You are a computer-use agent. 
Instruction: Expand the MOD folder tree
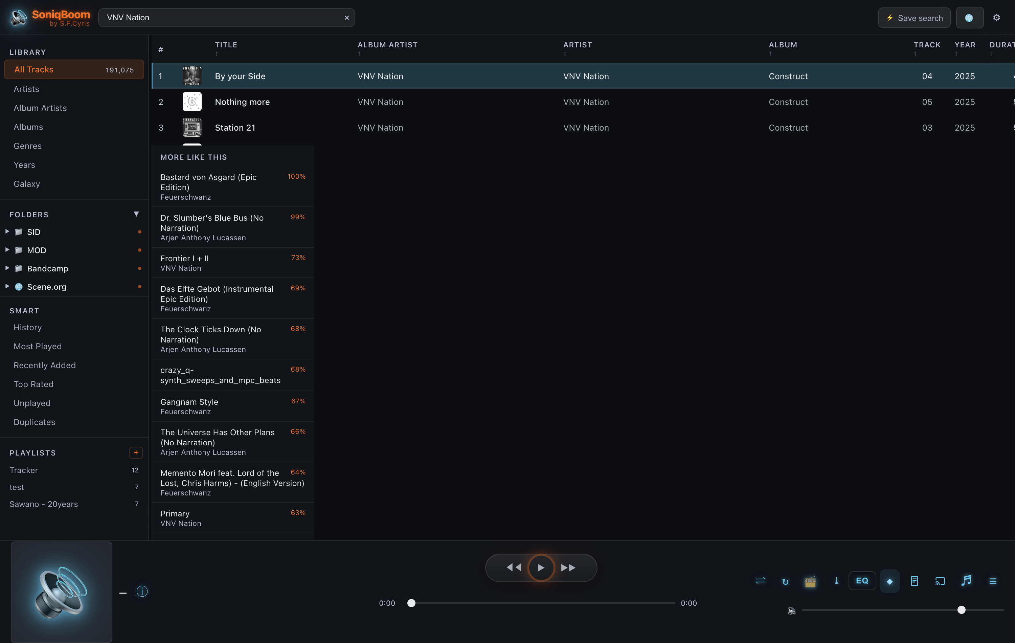(7, 250)
